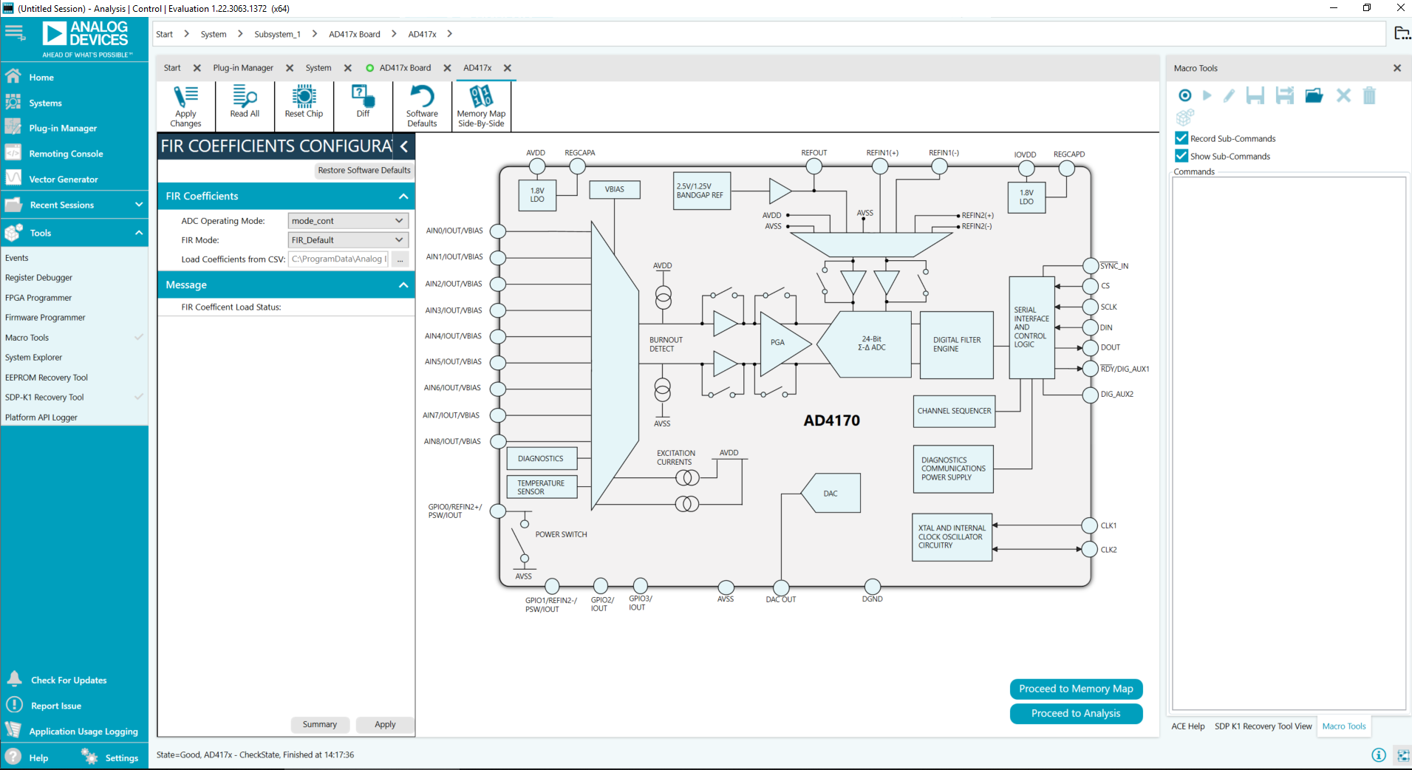This screenshot has height=770, width=1412.
Task: Play the macro in Macro Tools
Action: pos(1207,95)
